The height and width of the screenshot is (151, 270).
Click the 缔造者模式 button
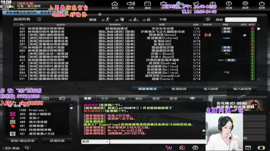tap(147, 89)
